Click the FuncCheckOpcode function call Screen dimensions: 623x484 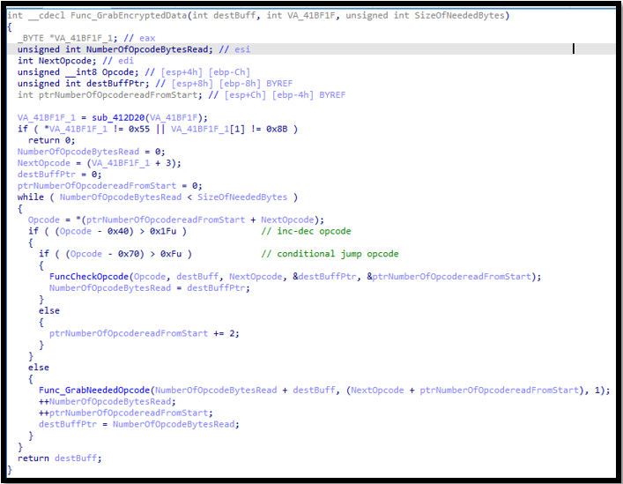[x=89, y=277]
